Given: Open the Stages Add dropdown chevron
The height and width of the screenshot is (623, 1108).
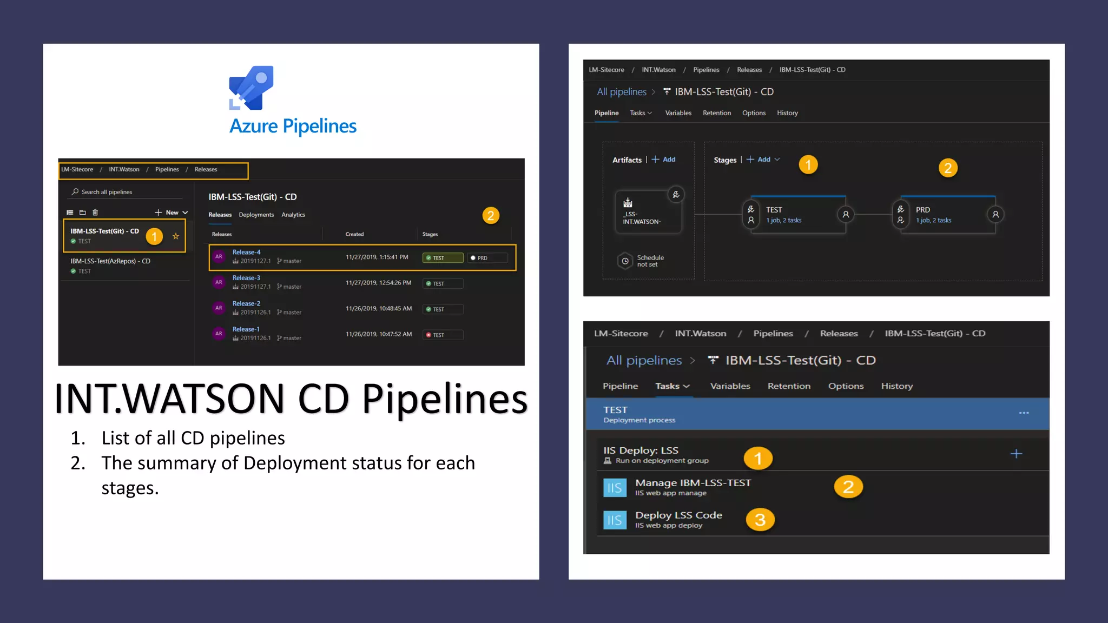Looking at the screenshot, I should (777, 160).
